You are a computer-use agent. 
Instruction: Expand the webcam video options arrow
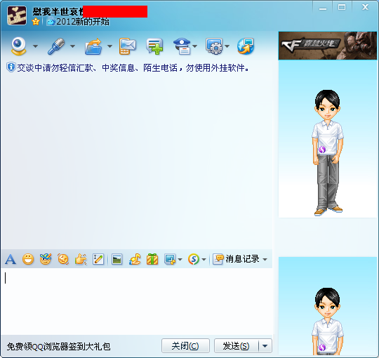[35, 46]
